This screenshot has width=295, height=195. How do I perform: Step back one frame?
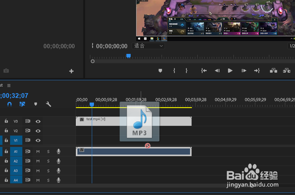tap(217, 71)
